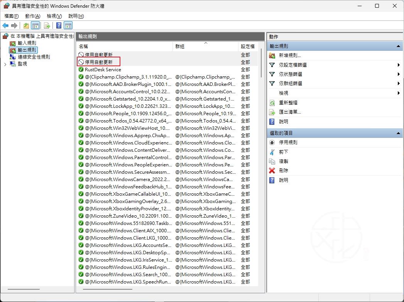
Task: Select the 輸入規則 tree item
Action: [27, 43]
